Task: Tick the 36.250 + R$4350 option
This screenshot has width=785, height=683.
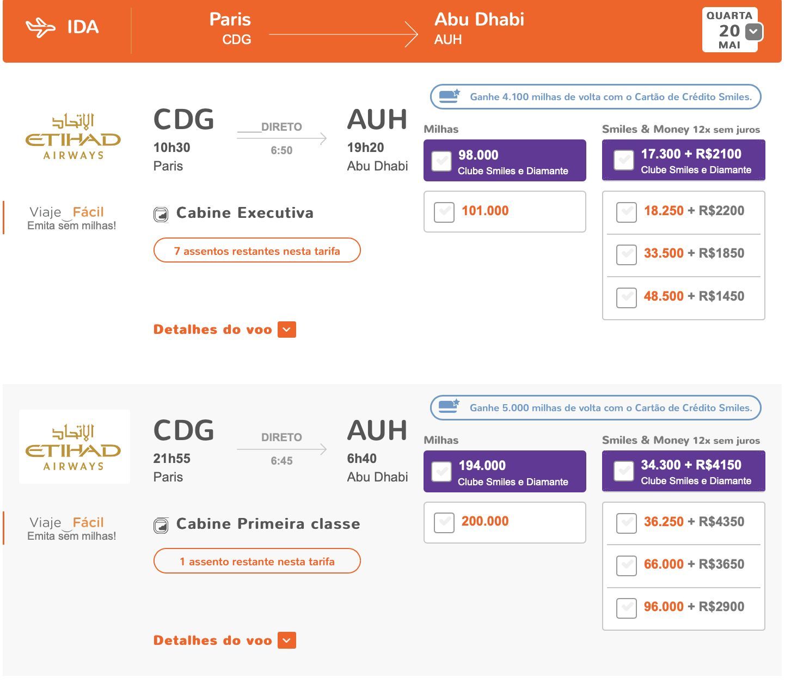Action: click(x=627, y=523)
